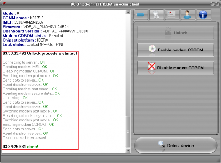The width and height of the screenshot is (221, 163).
Task: Open the checklist options tab
Action: click(172, 14)
